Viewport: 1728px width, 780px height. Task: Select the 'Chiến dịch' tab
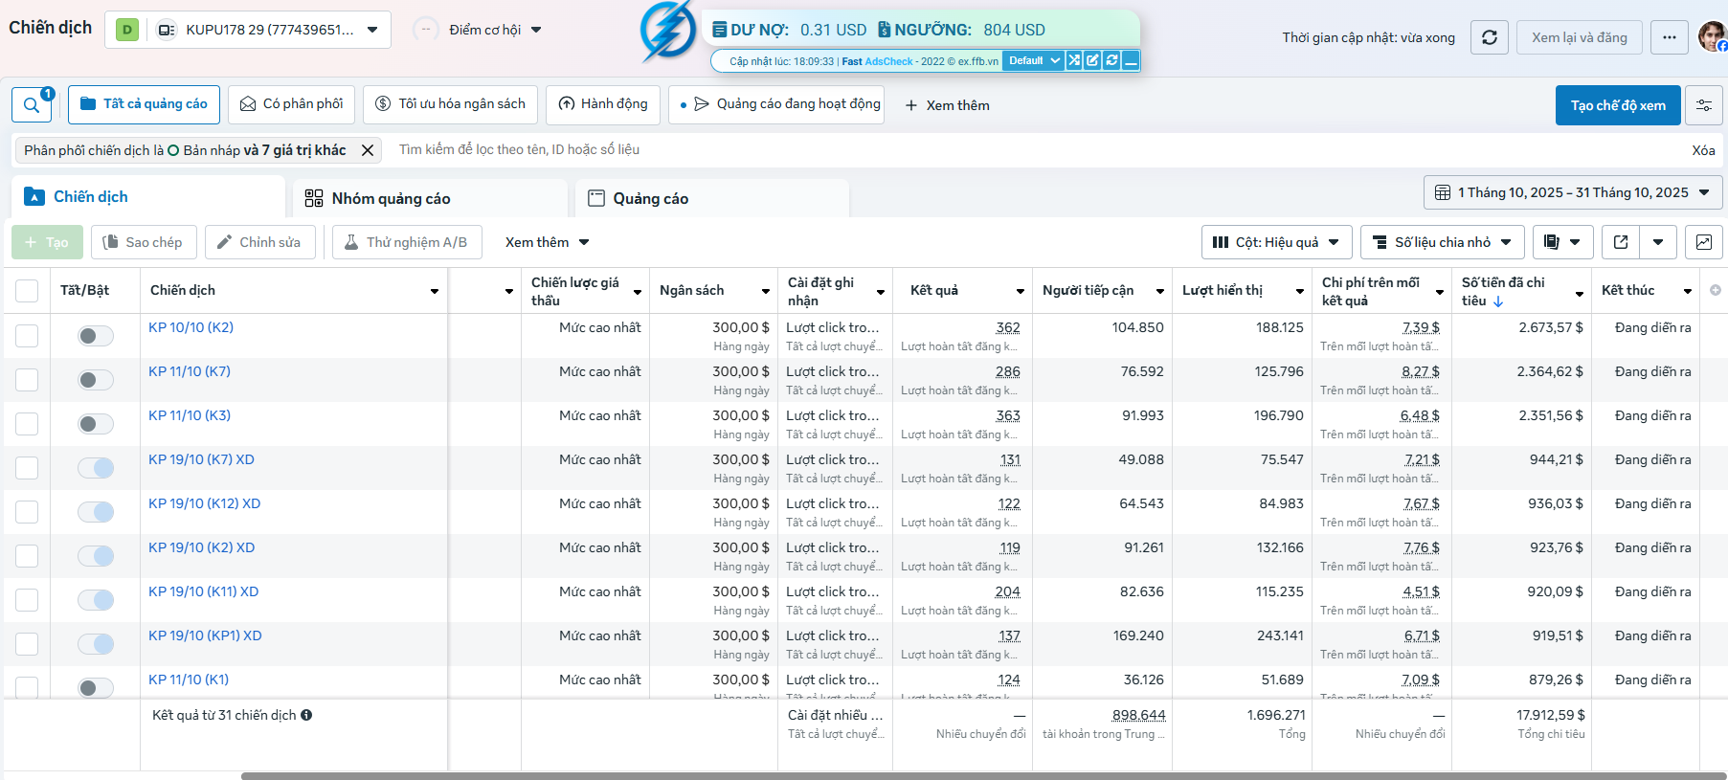pos(148,197)
